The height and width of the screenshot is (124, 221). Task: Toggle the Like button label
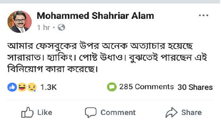tap(45, 113)
